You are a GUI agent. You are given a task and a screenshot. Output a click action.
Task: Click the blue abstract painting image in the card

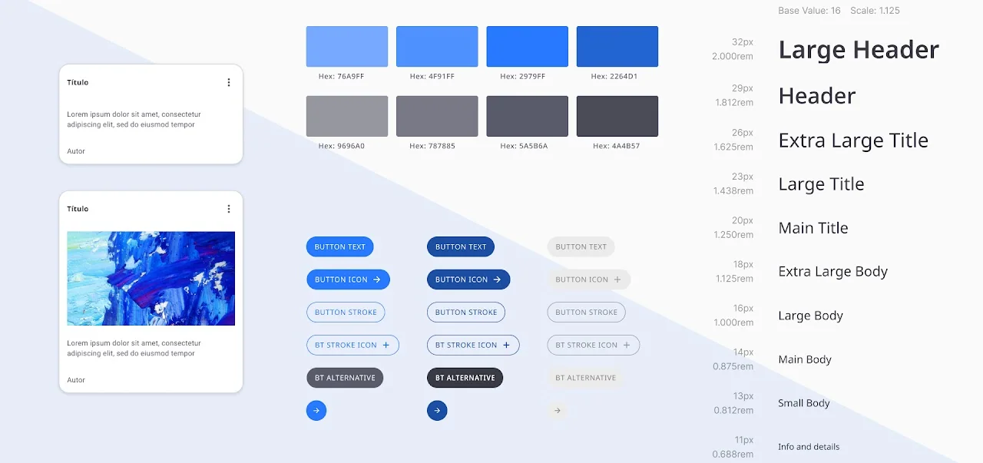click(151, 279)
